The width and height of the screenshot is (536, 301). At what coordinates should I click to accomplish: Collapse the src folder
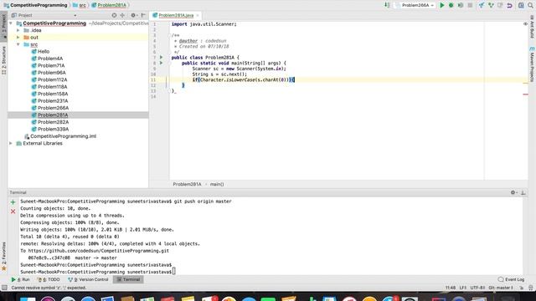tap(18, 44)
